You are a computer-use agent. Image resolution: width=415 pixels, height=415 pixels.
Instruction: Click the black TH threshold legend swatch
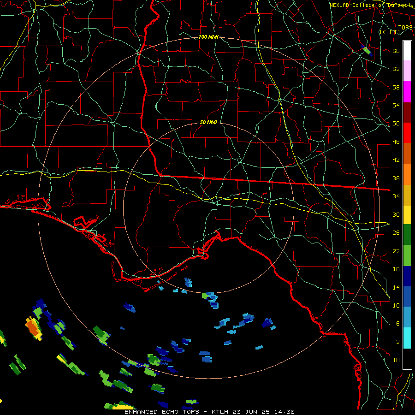pyautogui.click(x=407, y=359)
